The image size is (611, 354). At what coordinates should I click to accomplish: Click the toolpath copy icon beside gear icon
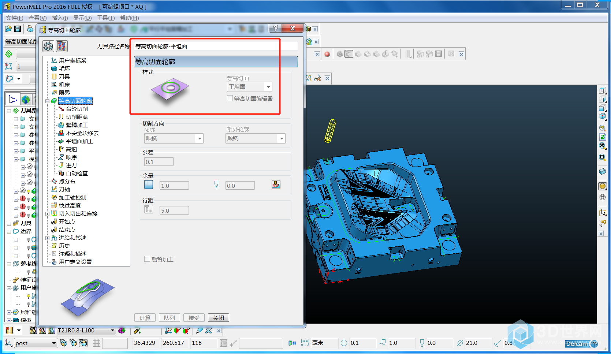(62, 46)
